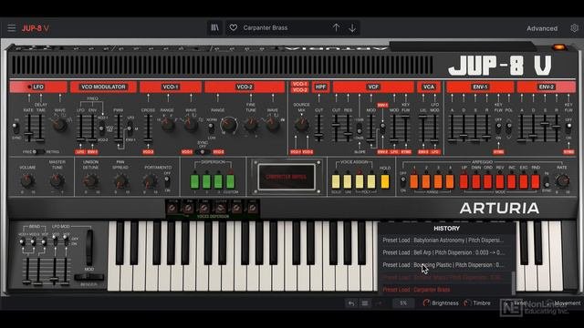Screen dimensions: 584x328
Task: Click the PORTAMENTO knob
Action: click(x=150, y=181)
